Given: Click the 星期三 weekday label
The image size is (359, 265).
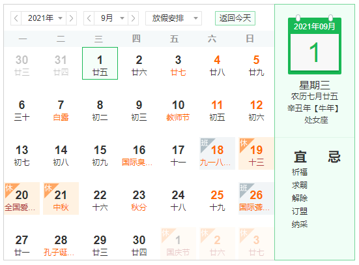Looking at the screenshot, I should [x=314, y=86].
